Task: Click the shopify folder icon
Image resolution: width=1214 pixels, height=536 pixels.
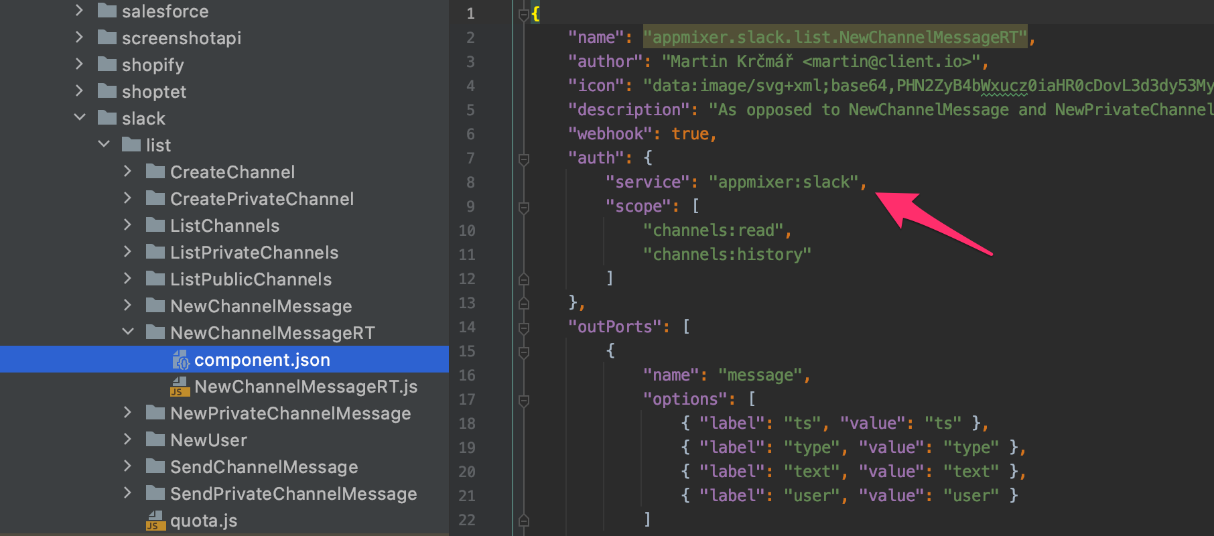Action: click(x=107, y=64)
